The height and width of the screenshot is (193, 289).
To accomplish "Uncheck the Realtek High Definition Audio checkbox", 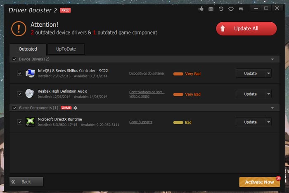I will coord(19,94).
